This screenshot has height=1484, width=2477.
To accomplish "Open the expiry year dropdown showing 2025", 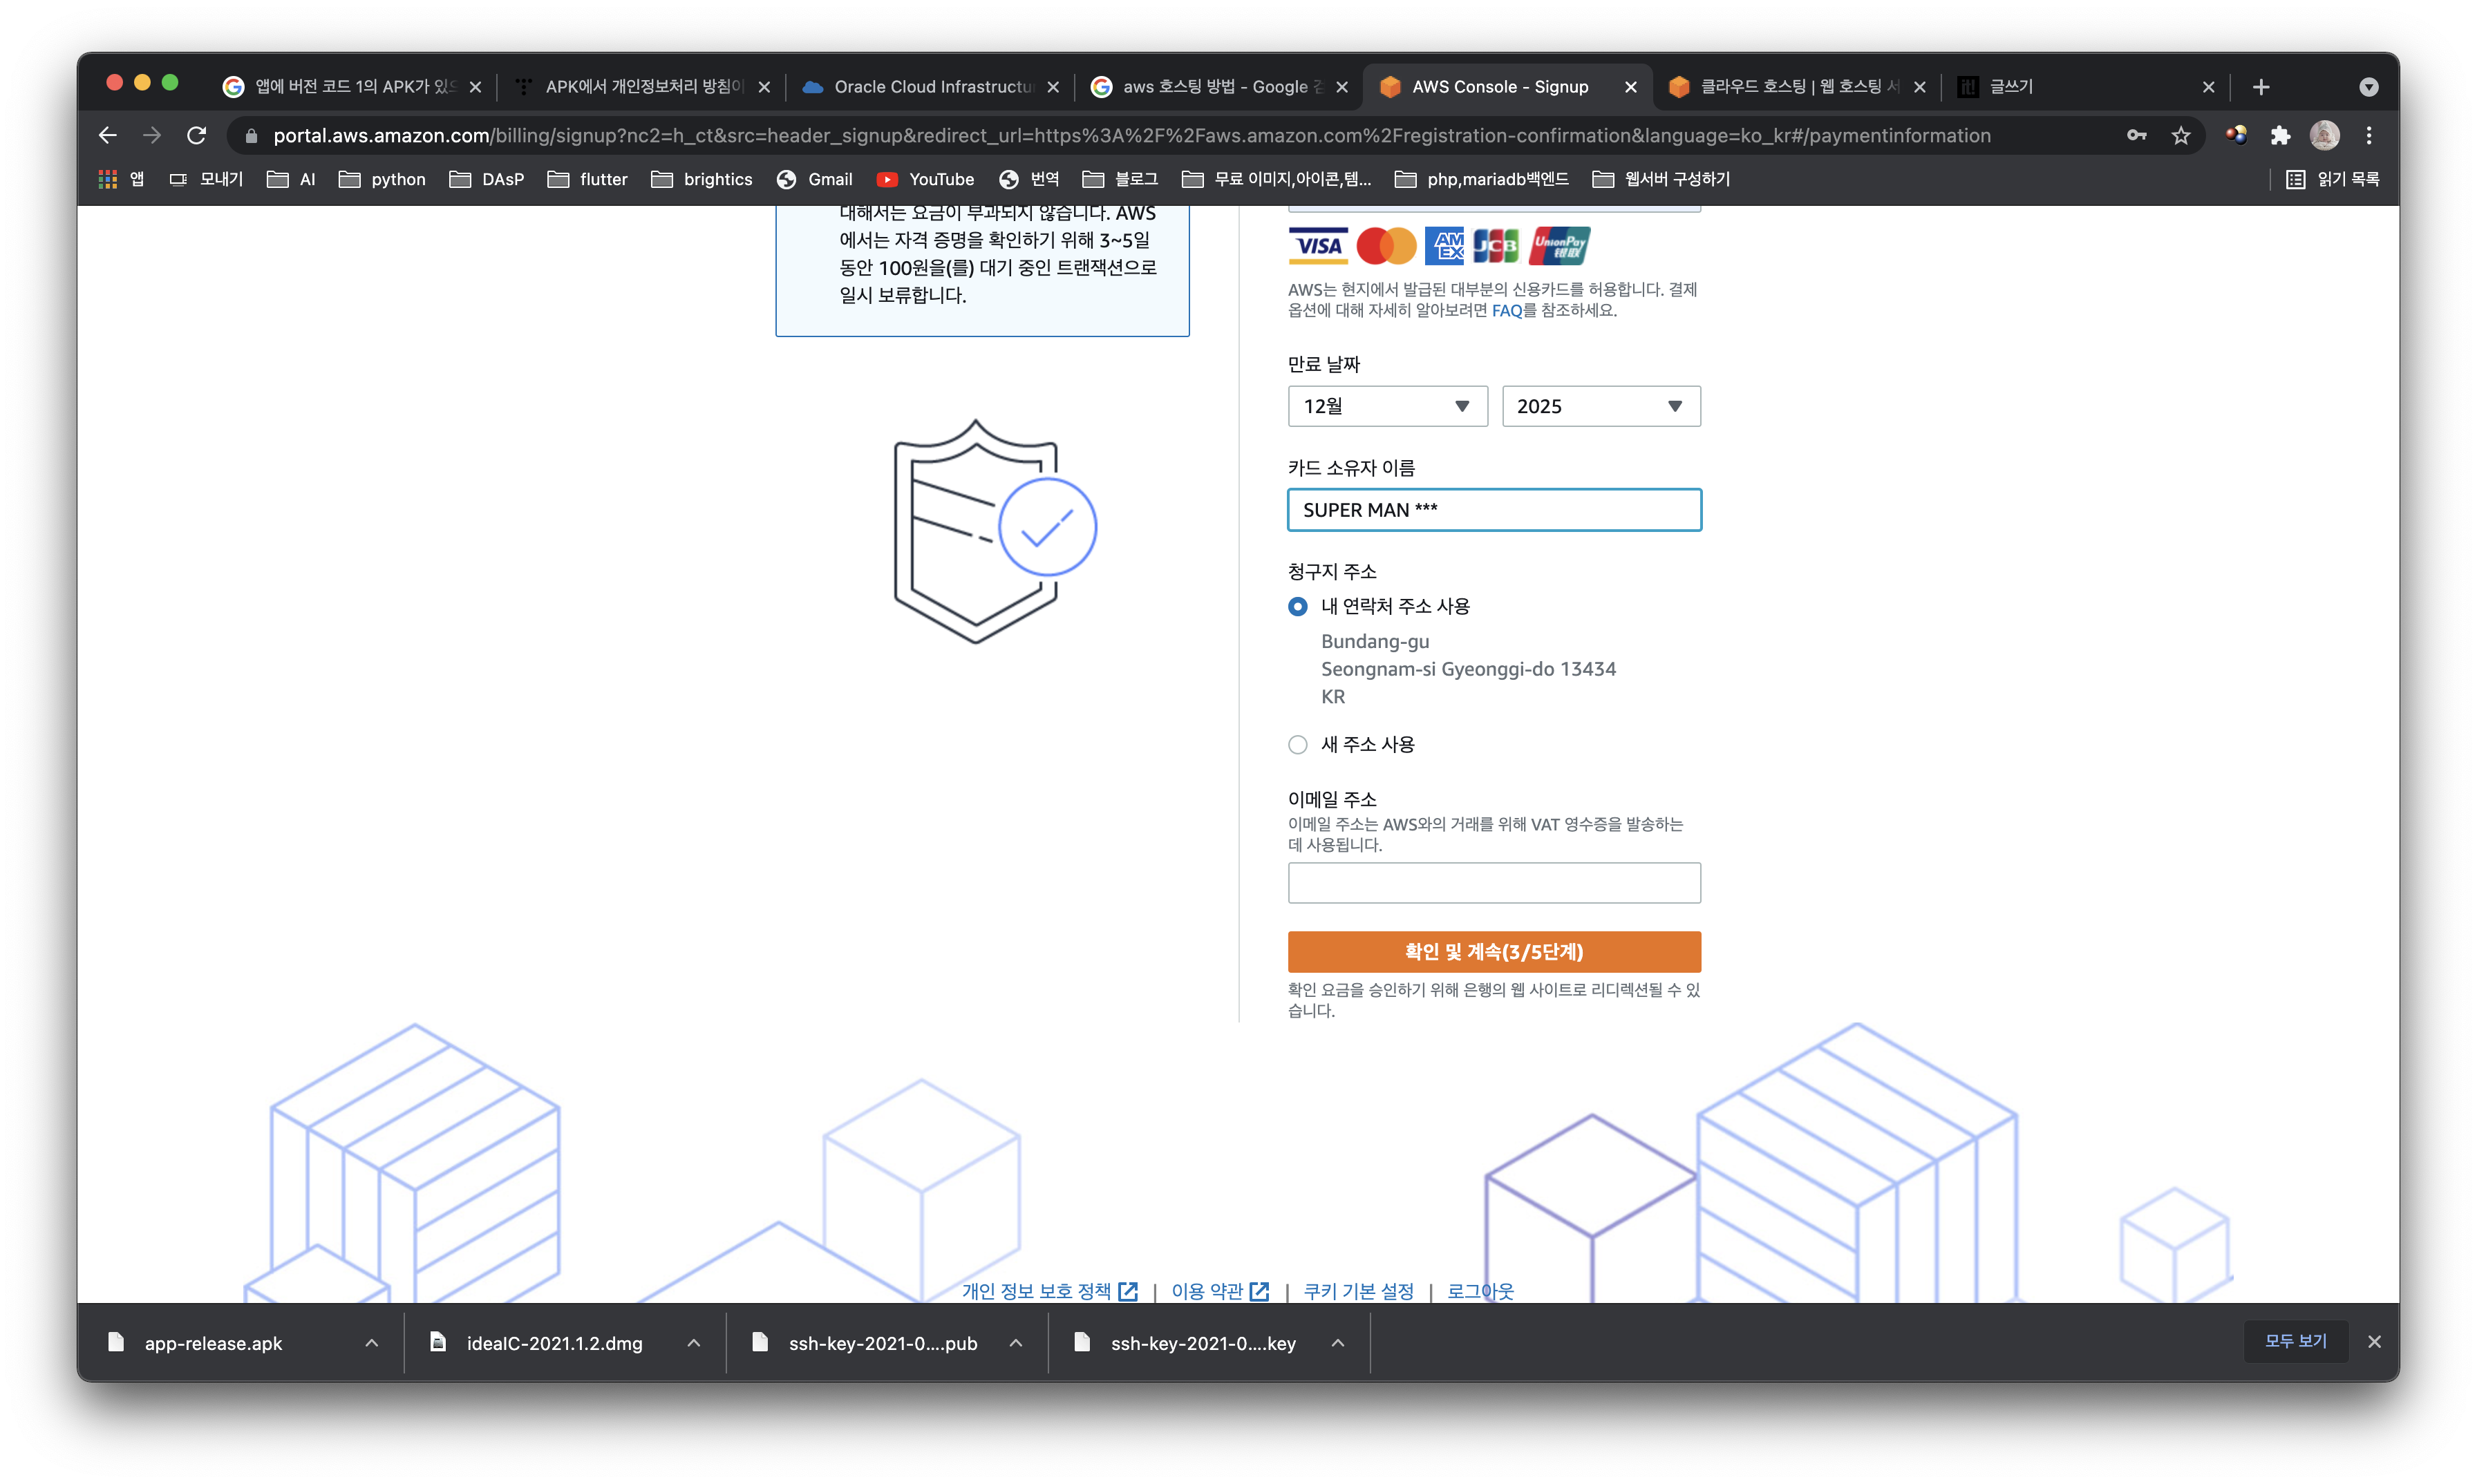I will coord(1601,406).
